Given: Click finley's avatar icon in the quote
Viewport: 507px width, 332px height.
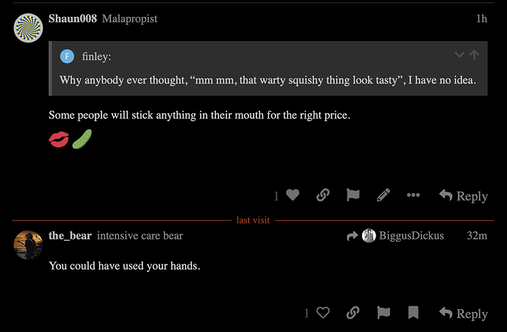Looking at the screenshot, I should pyautogui.click(x=68, y=56).
